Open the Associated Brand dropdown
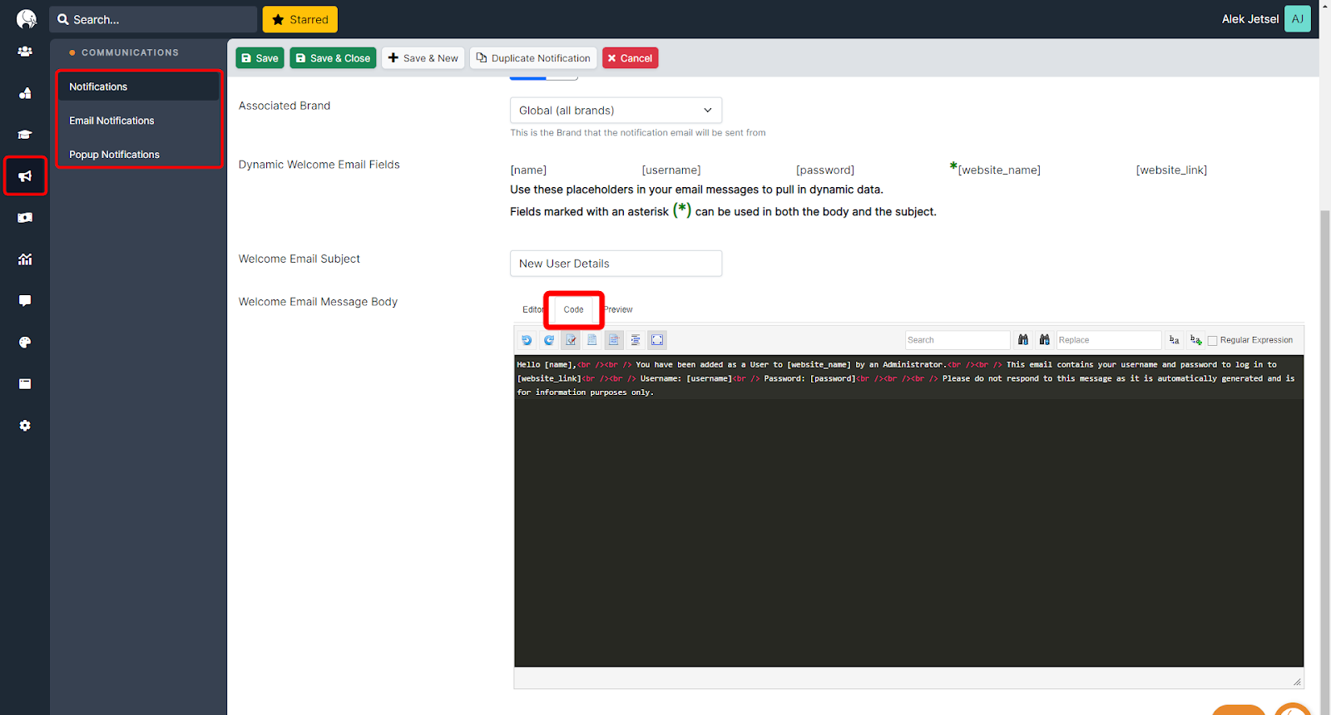1331x715 pixels. [616, 111]
